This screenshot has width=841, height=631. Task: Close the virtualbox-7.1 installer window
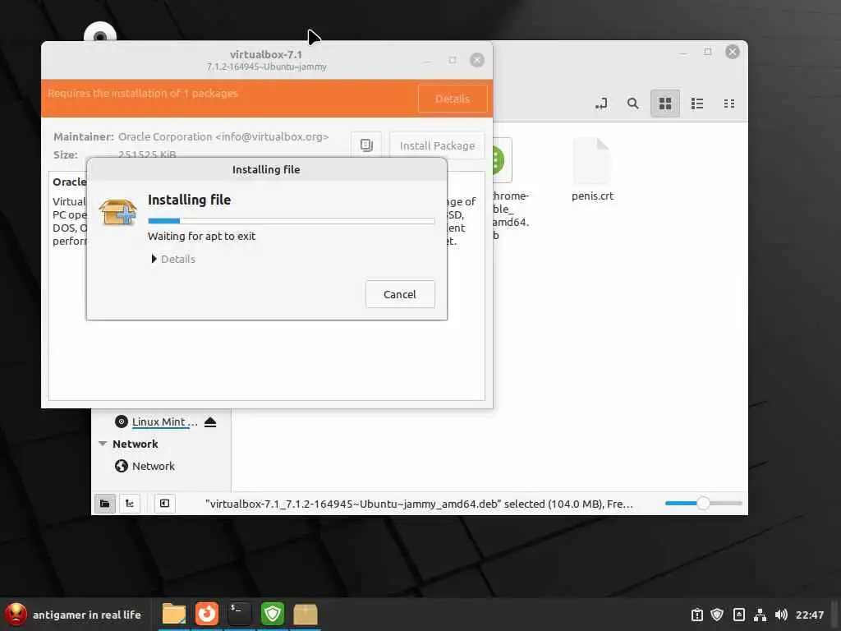477,59
